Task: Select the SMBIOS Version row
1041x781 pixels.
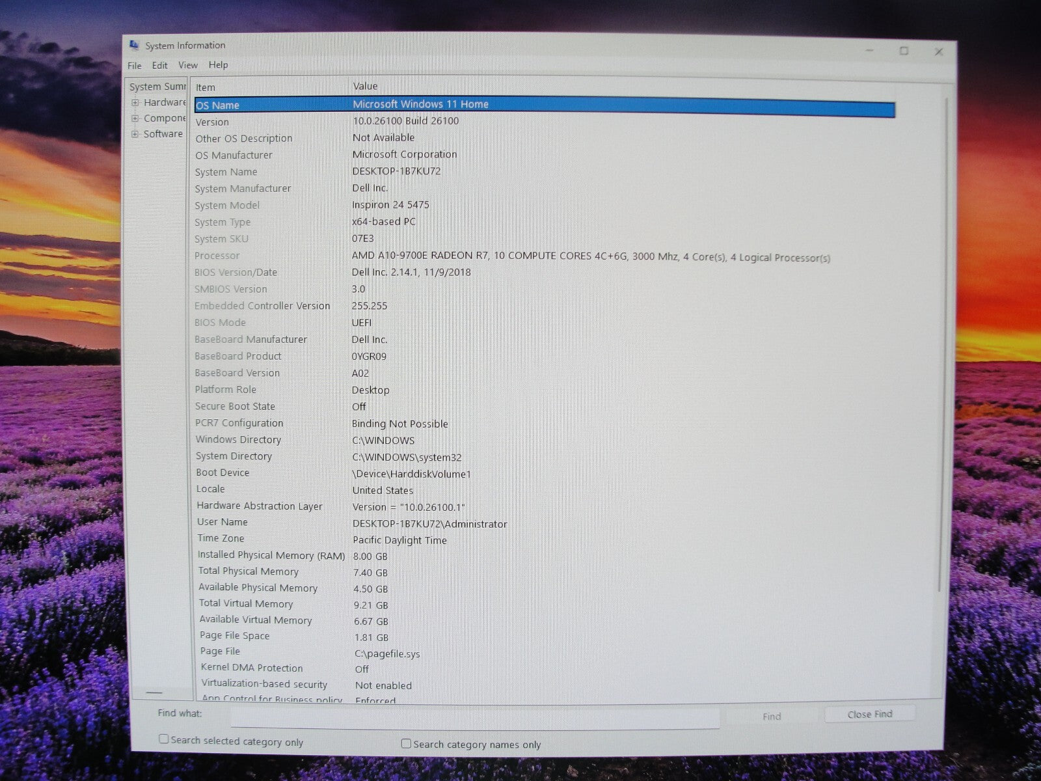Action: 545,289
